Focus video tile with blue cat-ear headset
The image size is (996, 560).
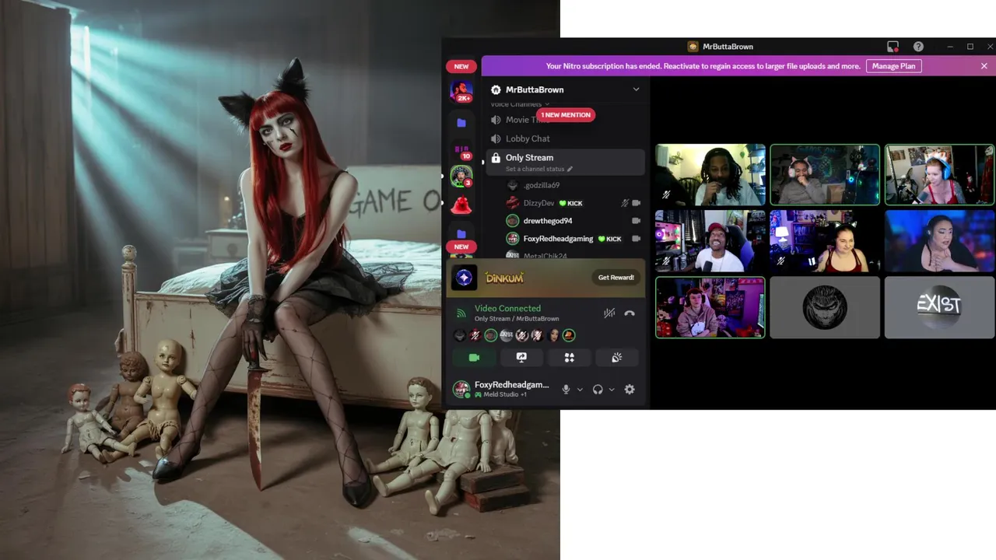pyautogui.click(x=939, y=175)
